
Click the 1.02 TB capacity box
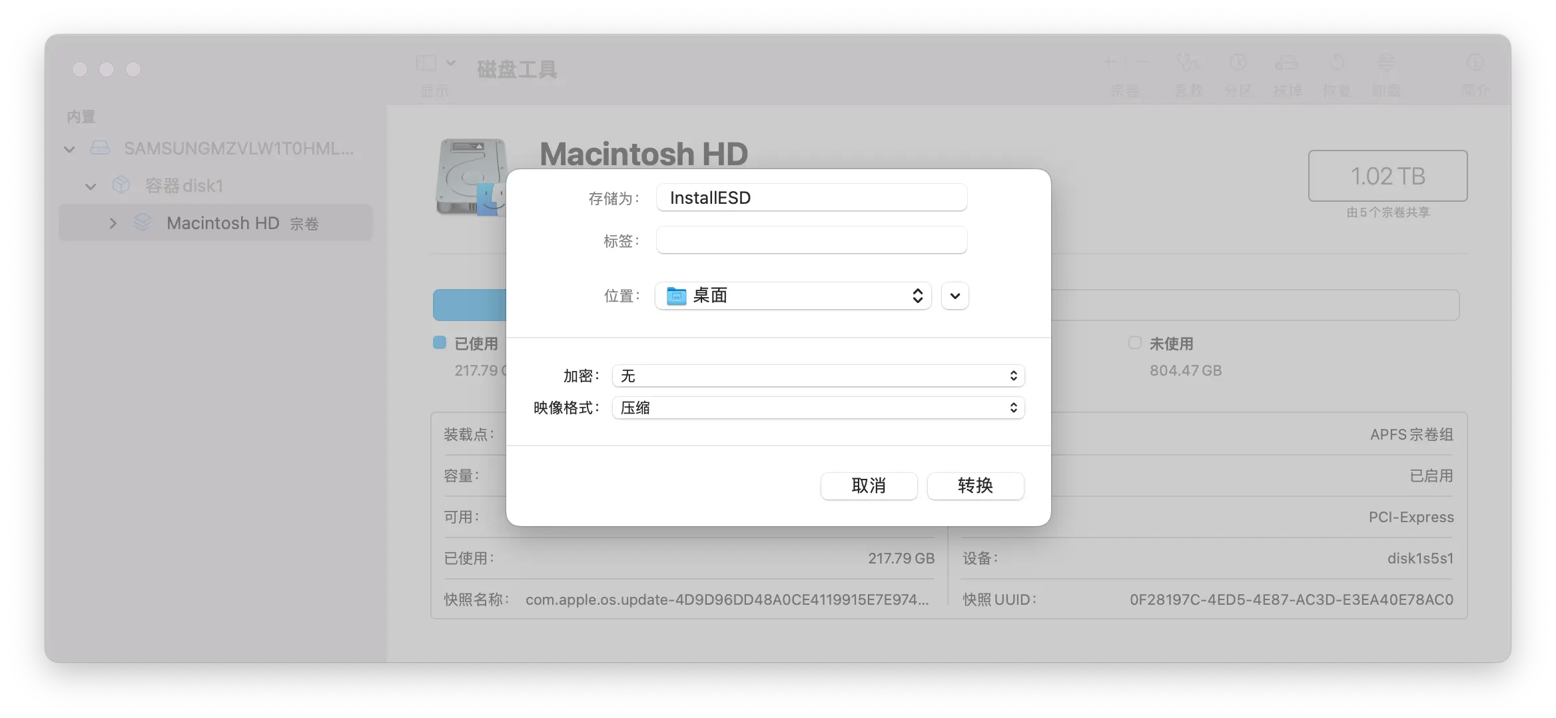tap(1387, 176)
